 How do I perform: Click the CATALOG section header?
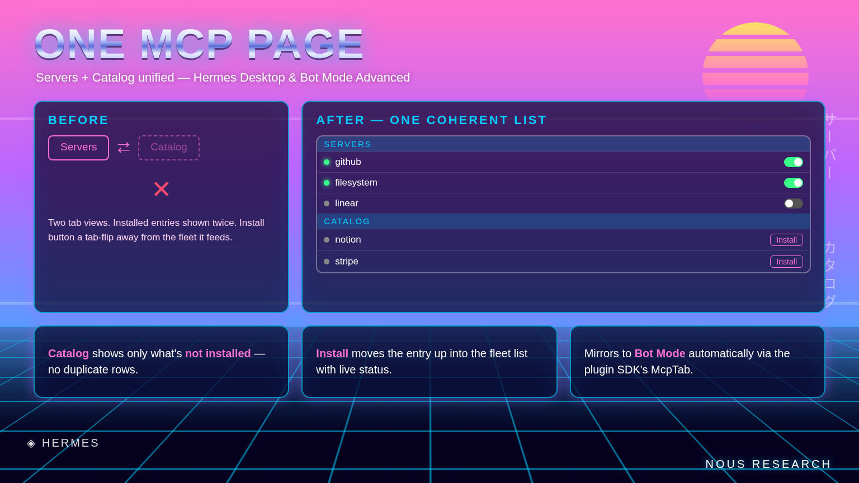tap(563, 221)
